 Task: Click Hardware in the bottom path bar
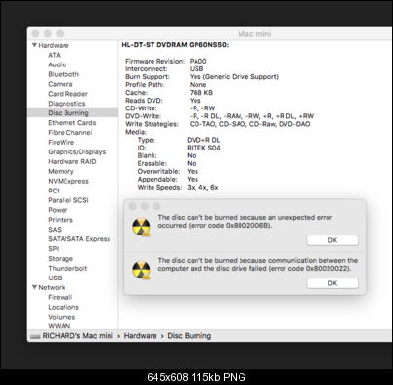140,336
